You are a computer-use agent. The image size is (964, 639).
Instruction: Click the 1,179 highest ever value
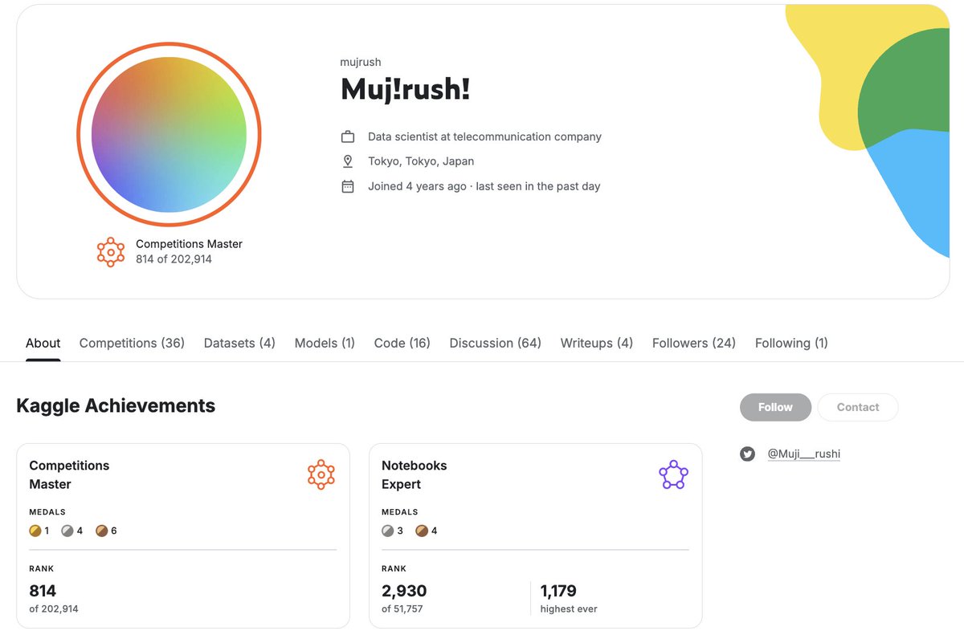pos(558,591)
